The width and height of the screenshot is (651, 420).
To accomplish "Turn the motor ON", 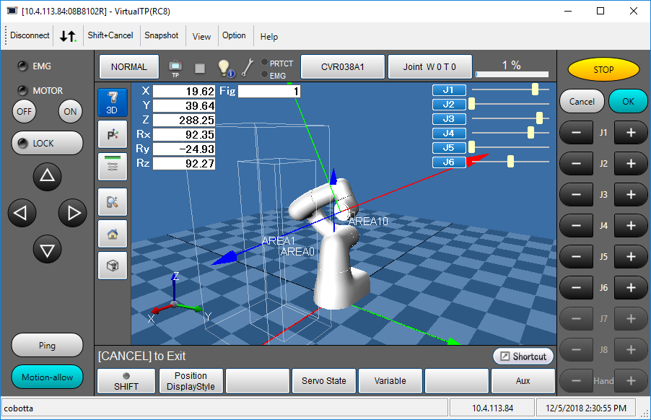I will click(x=70, y=112).
